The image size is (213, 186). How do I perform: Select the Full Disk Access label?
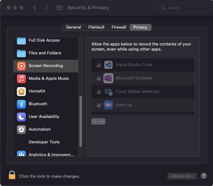coord(44,40)
